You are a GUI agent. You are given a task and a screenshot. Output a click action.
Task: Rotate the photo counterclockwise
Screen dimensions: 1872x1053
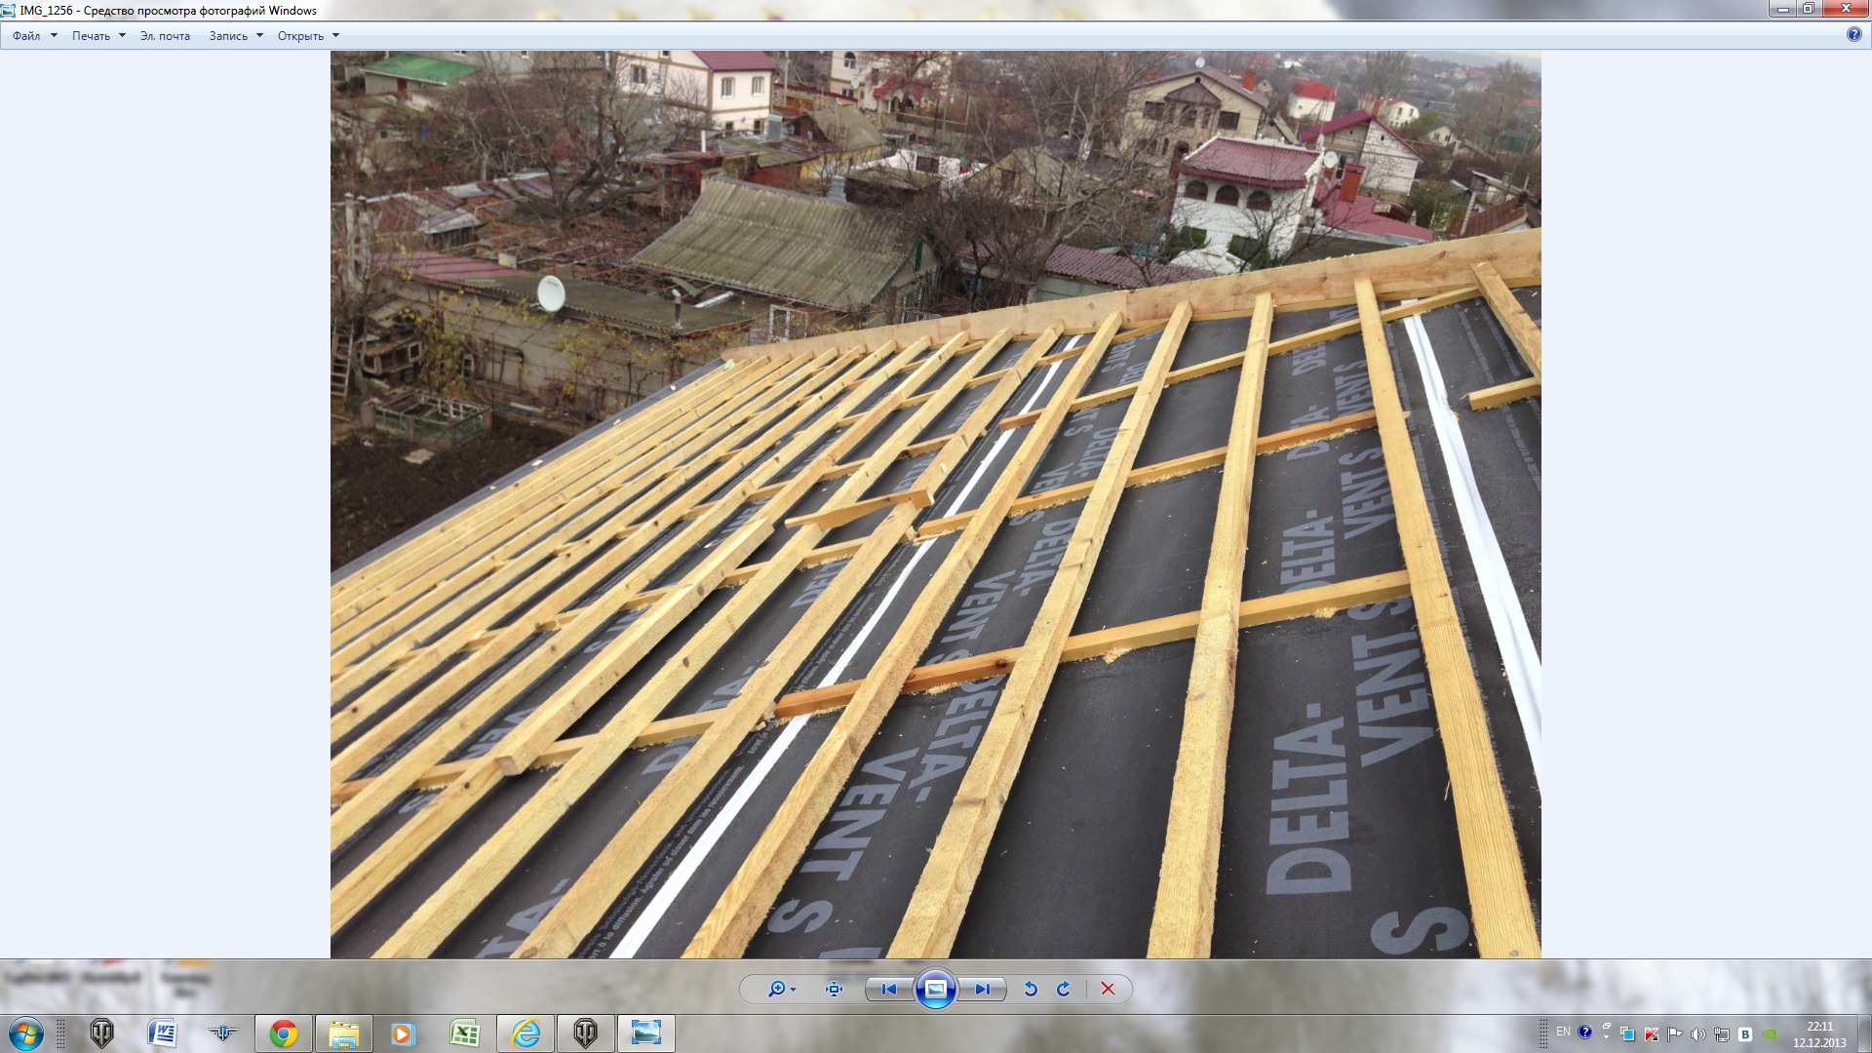click(x=1031, y=989)
